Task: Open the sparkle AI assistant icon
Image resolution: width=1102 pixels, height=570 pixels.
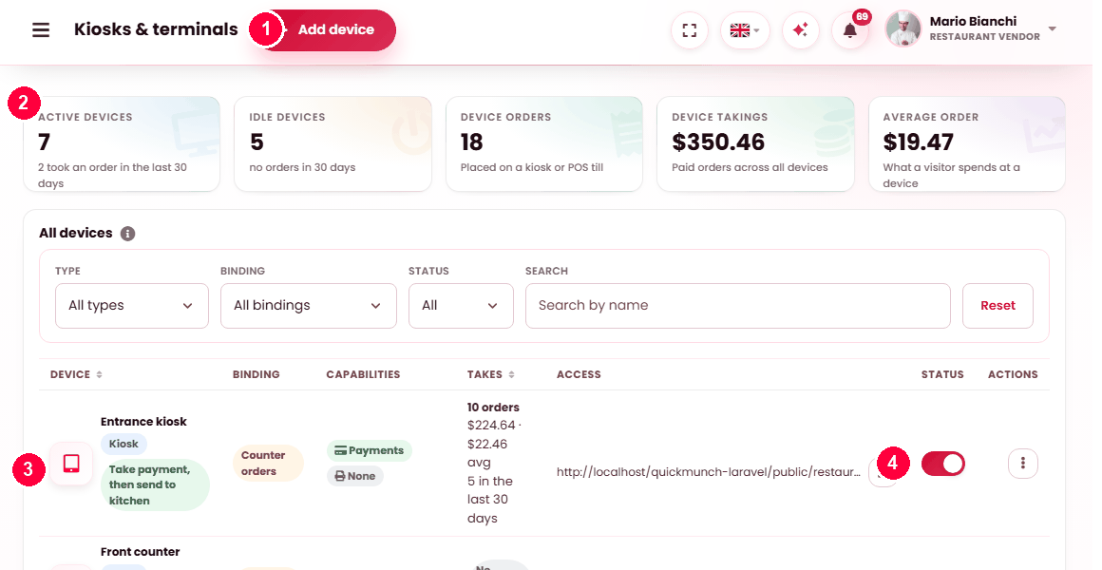Action: point(801,30)
